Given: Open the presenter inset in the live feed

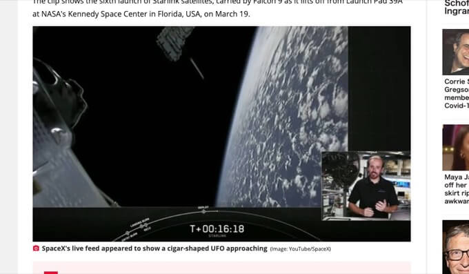Looking at the screenshot, I should tap(366, 186).
